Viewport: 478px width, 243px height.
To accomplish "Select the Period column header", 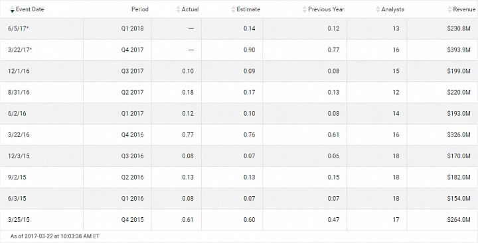I will click(x=140, y=9).
